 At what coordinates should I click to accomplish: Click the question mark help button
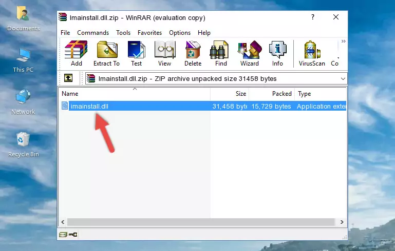[313, 17]
